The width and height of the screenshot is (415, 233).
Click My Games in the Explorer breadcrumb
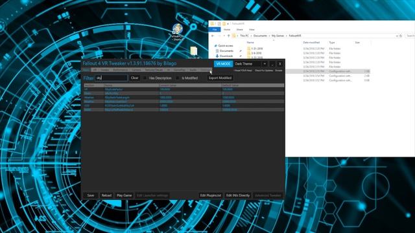pyautogui.click(x=278, y=36)
